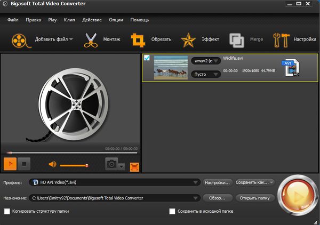Open the HD AVI Video profile dropdown
The height and width of the screenshot is (225, 320).
[x=114, y=182]
